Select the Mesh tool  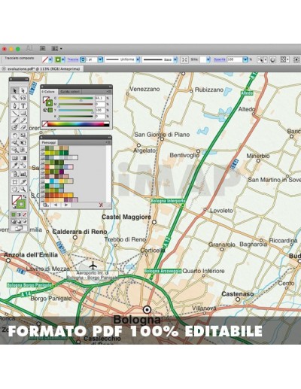coord(15,158)
